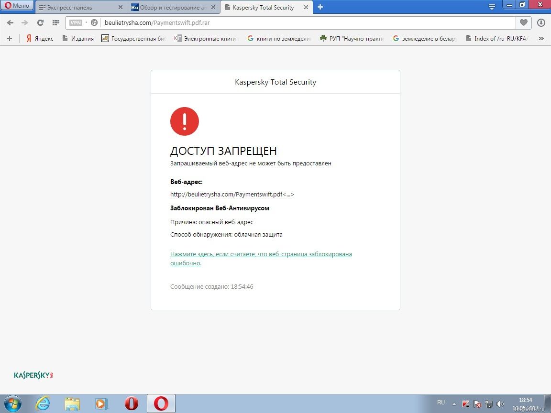Expand hidden bookmarks chevron

tap(541, 39)
